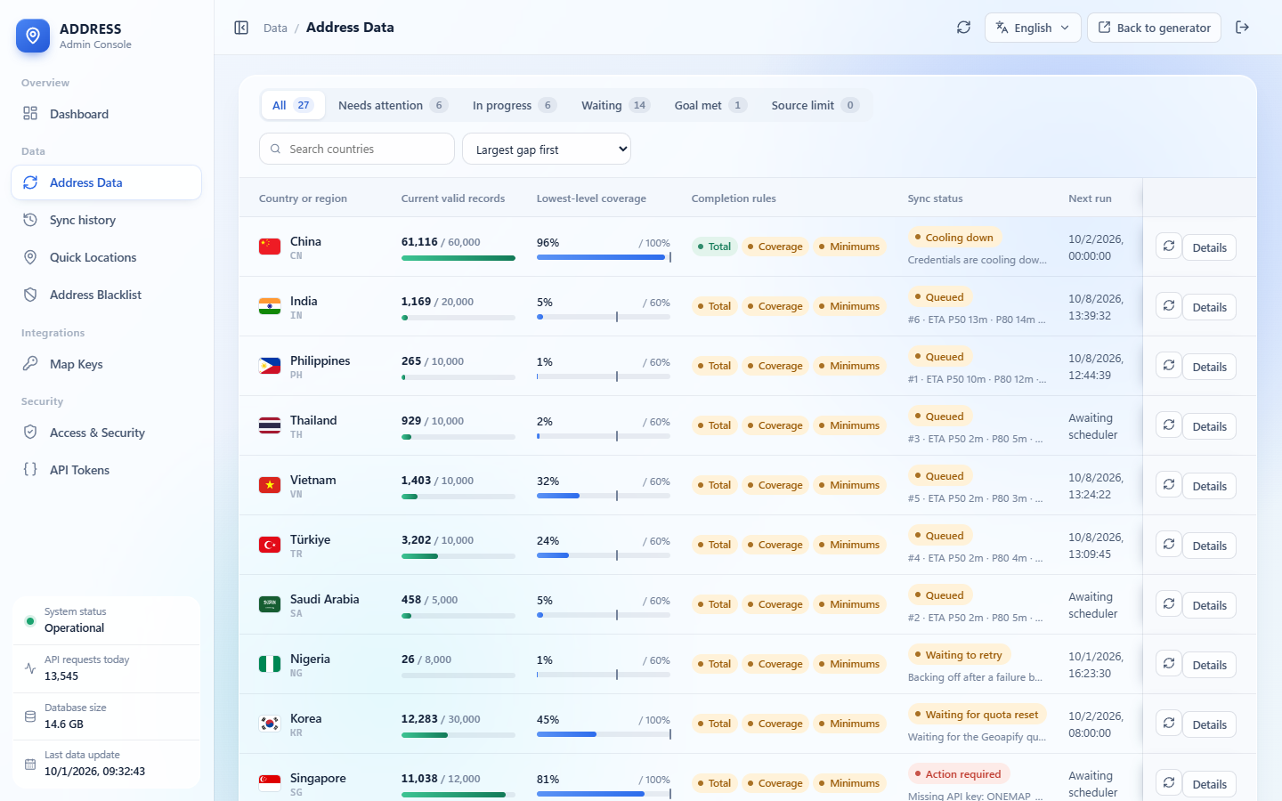Click the logout icon at top right

pos(1243,28)
